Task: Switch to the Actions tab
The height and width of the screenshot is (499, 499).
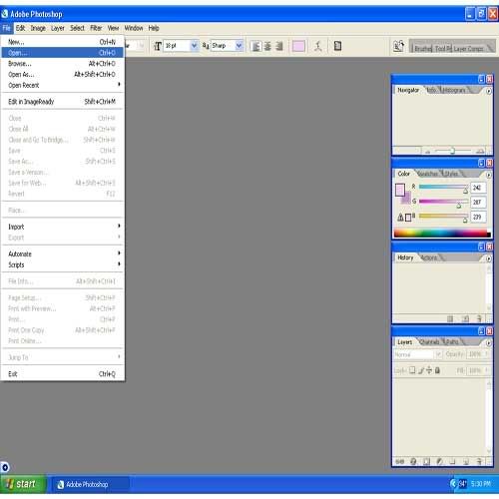Action: [429, 257]
